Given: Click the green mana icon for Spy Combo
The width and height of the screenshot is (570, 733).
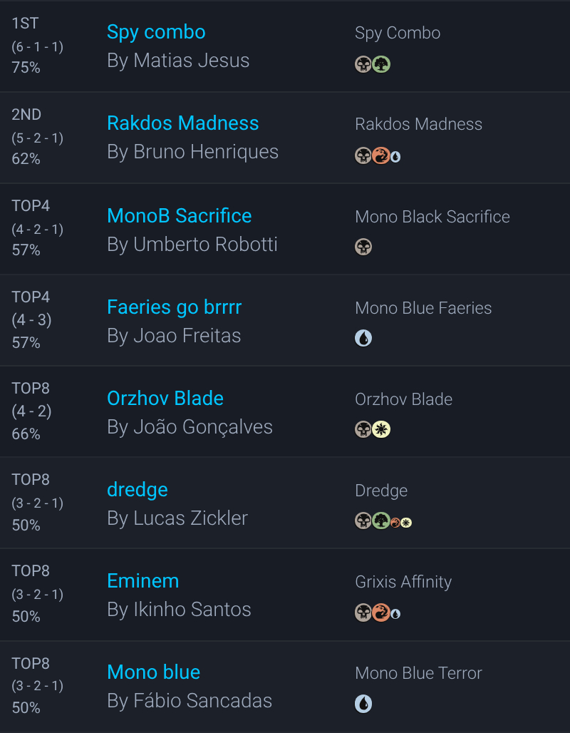Looking at the screenshot, I should (x=382, y=65).
